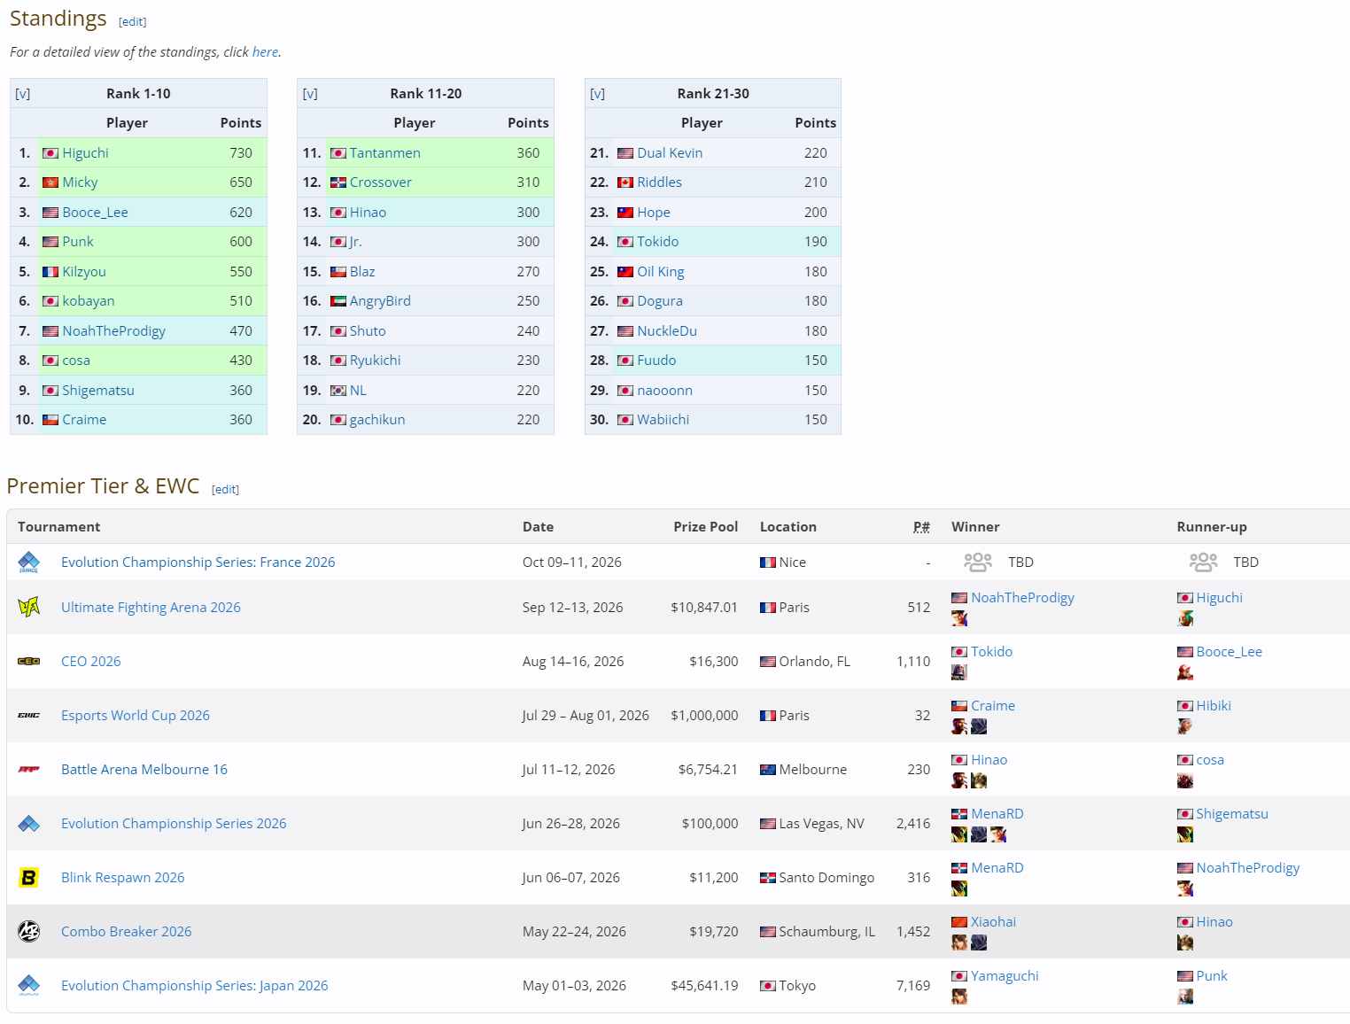Click the Blink Respawn yellow B logo
This screenshot has height=1024, width=1350.
click(x=28, y=877)
